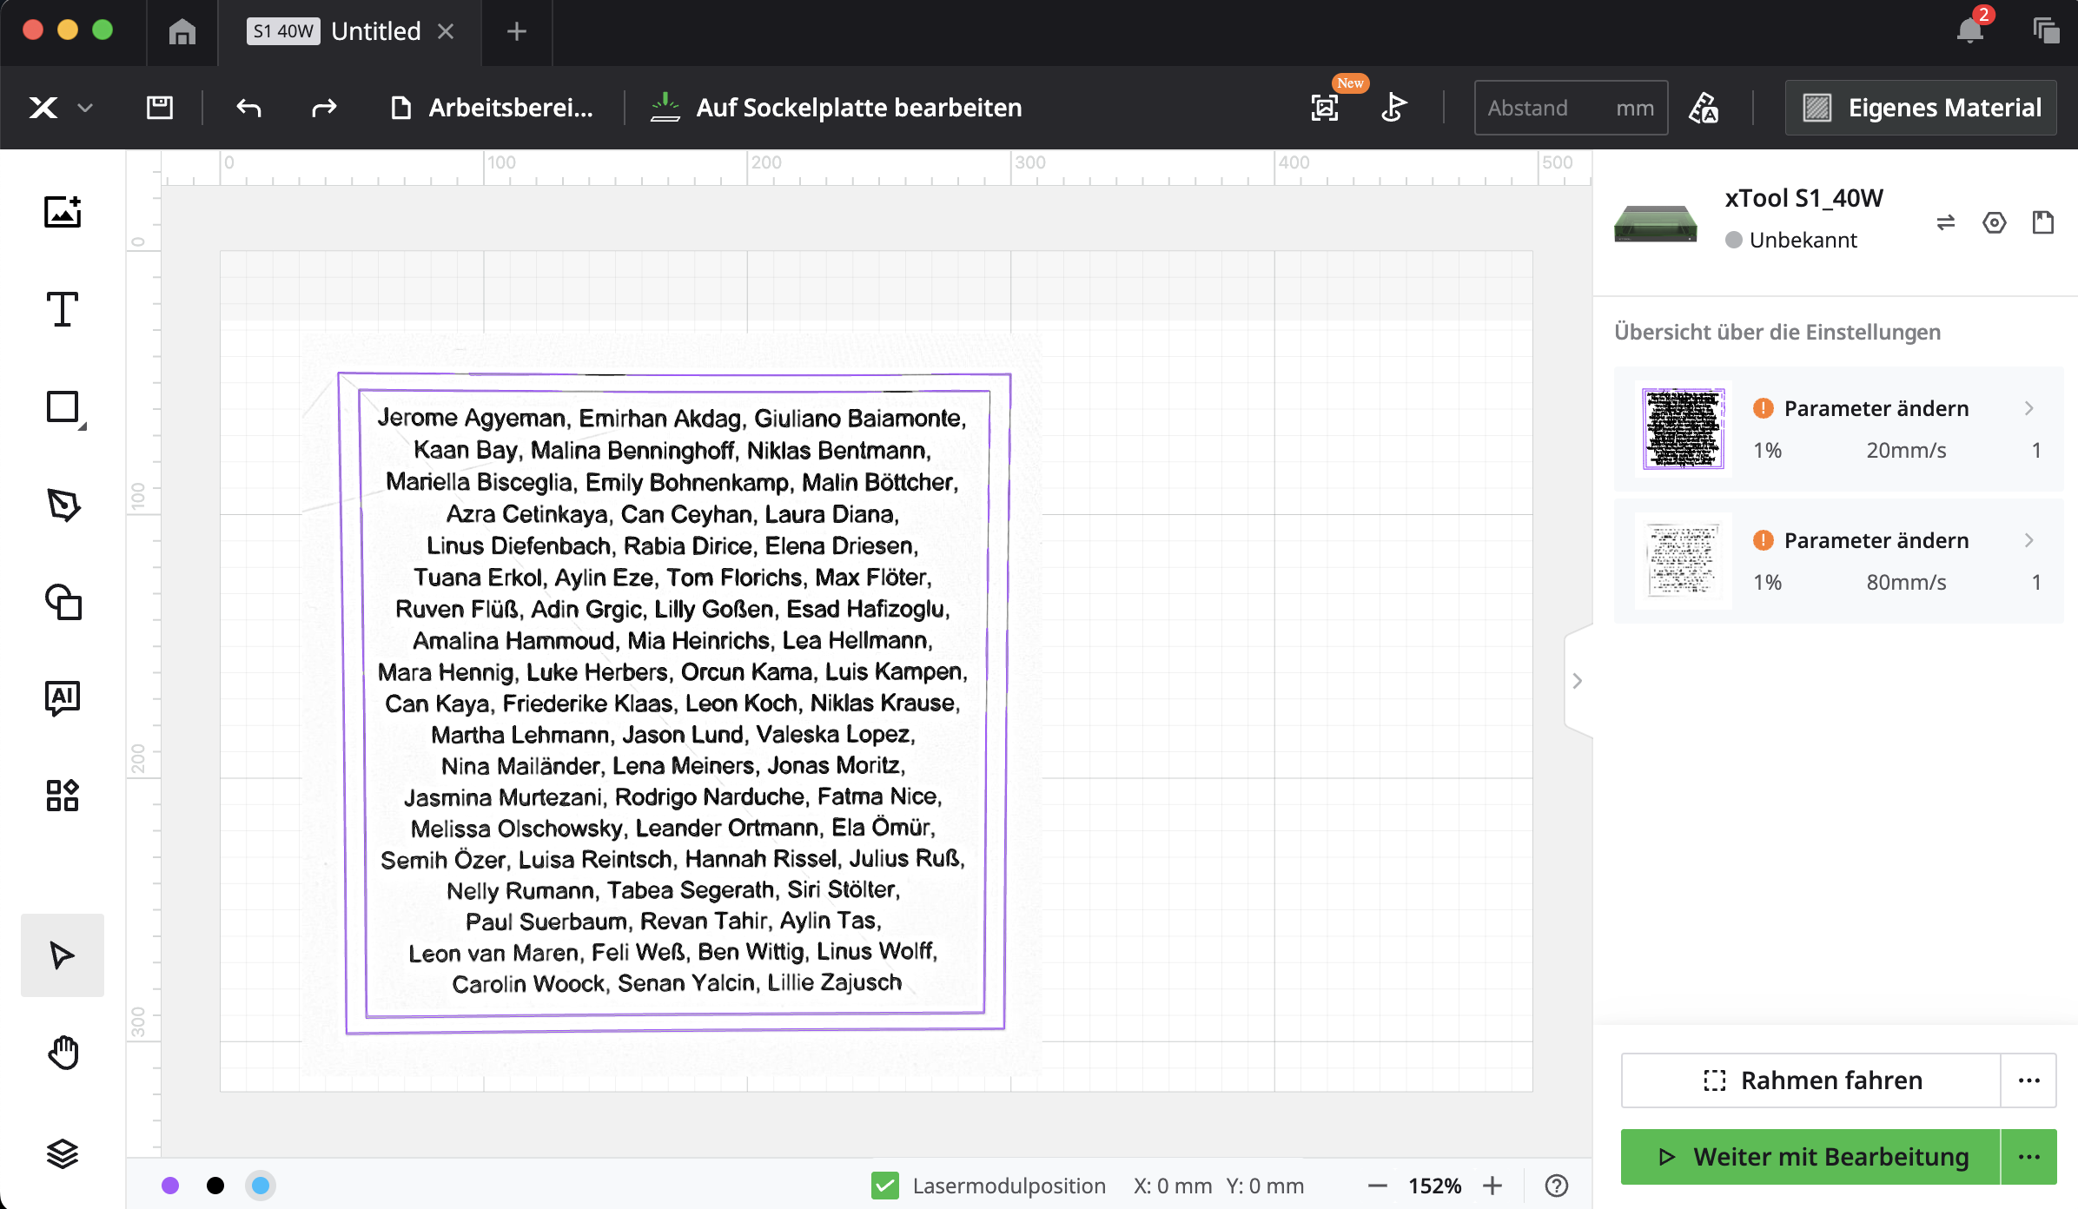Image resolution: width=2078 pixels, height=1209 pixels.
Task: Select the rectangle shape tool
Action: click(64, 408)
